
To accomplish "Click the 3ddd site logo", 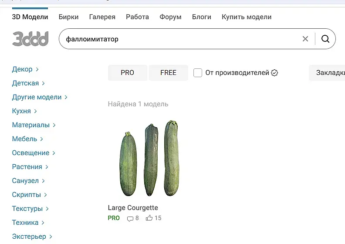I will coord(30,39).
